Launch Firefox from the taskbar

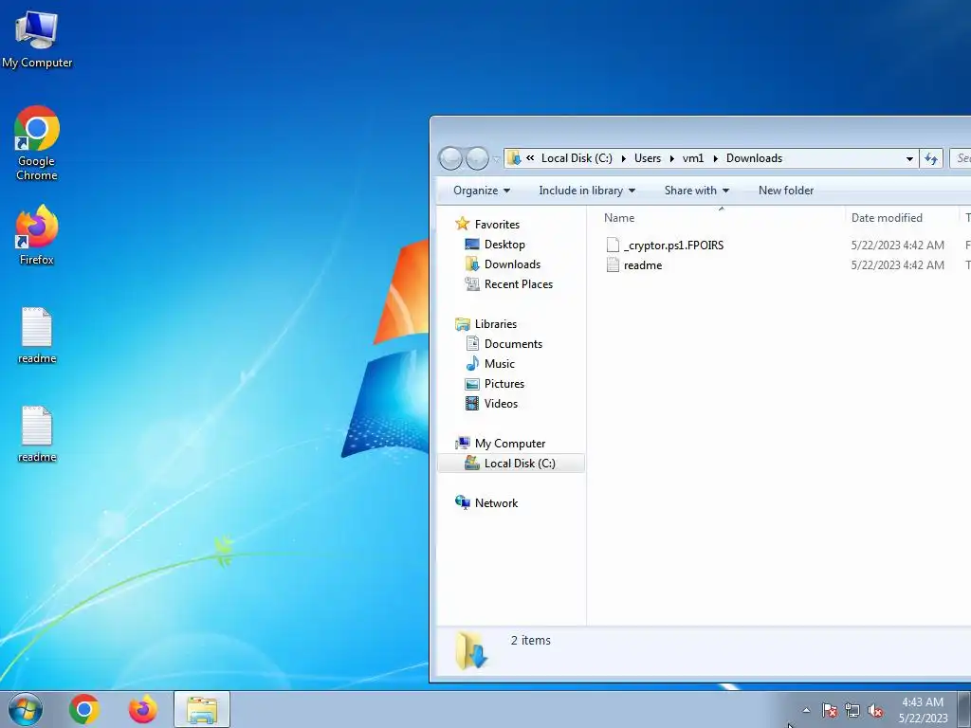coord(142,709)
